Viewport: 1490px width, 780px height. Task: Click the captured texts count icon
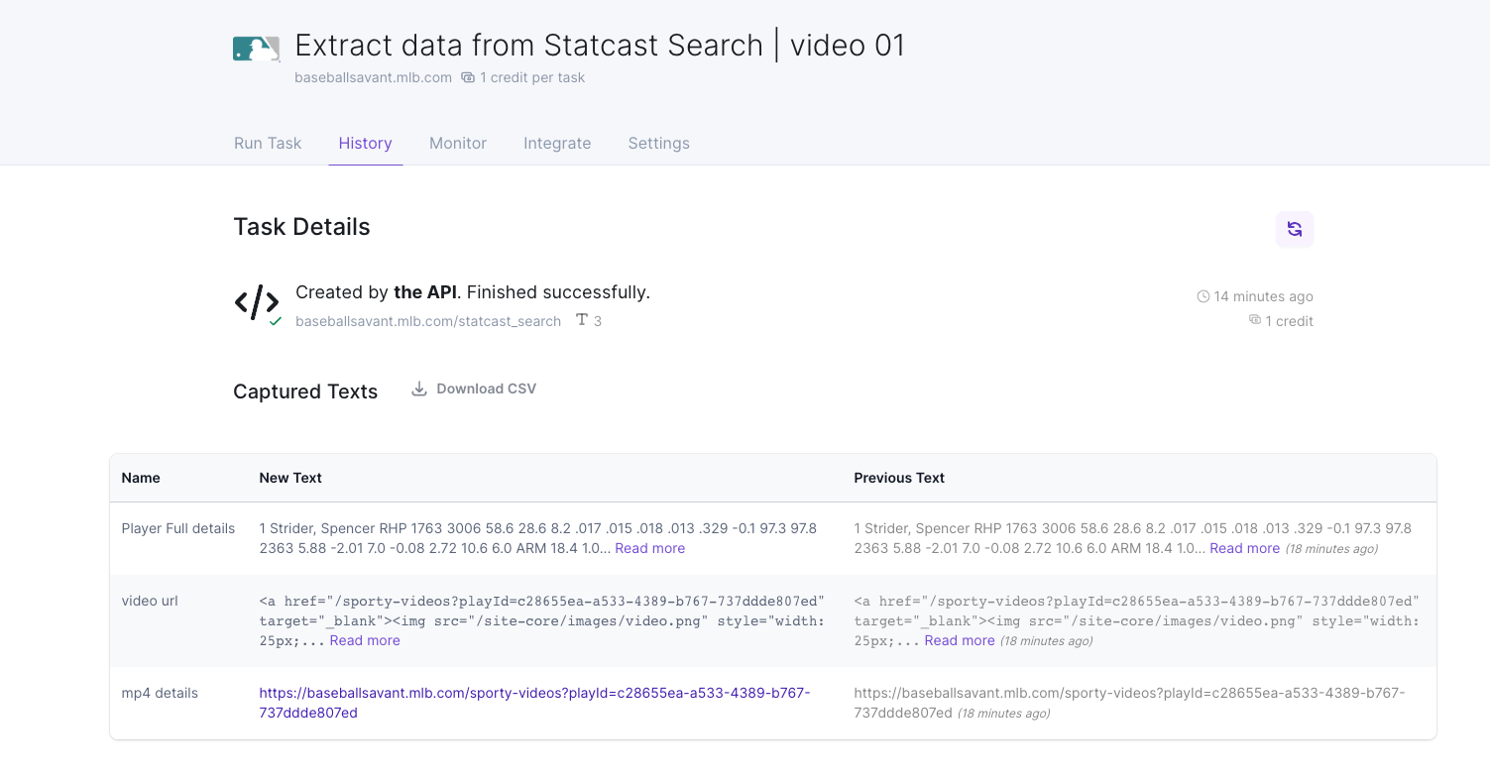582,321
